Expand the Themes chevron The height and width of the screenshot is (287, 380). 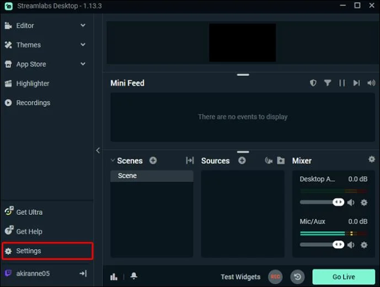(x=83, y=45)
